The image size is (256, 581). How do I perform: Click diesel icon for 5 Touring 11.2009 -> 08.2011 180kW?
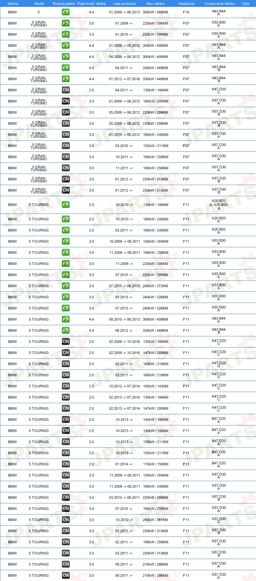click(x=65, y=486)
